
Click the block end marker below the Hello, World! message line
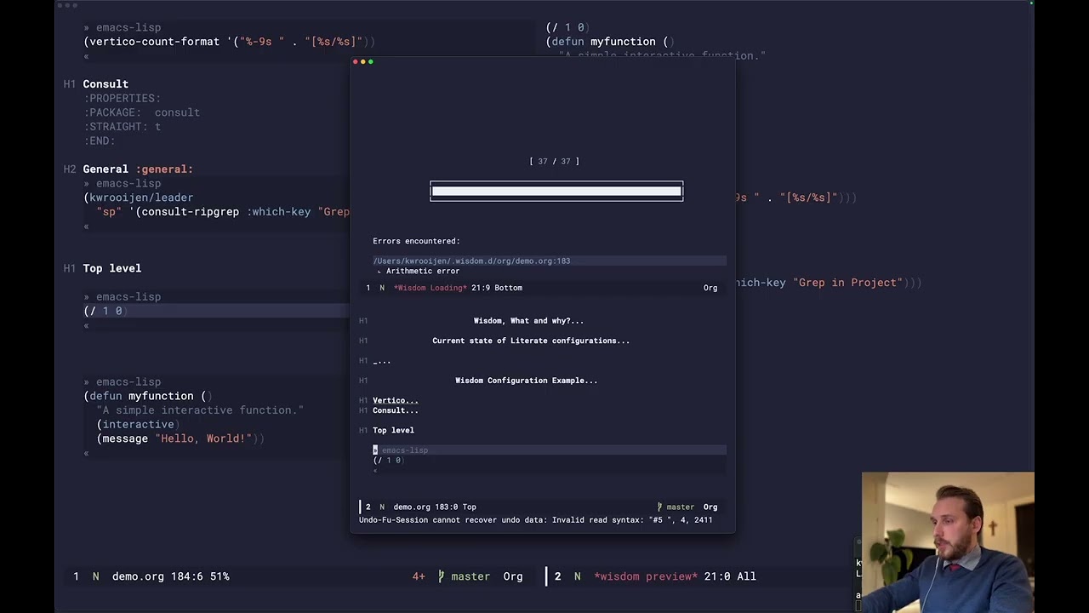tap(86, 453)
